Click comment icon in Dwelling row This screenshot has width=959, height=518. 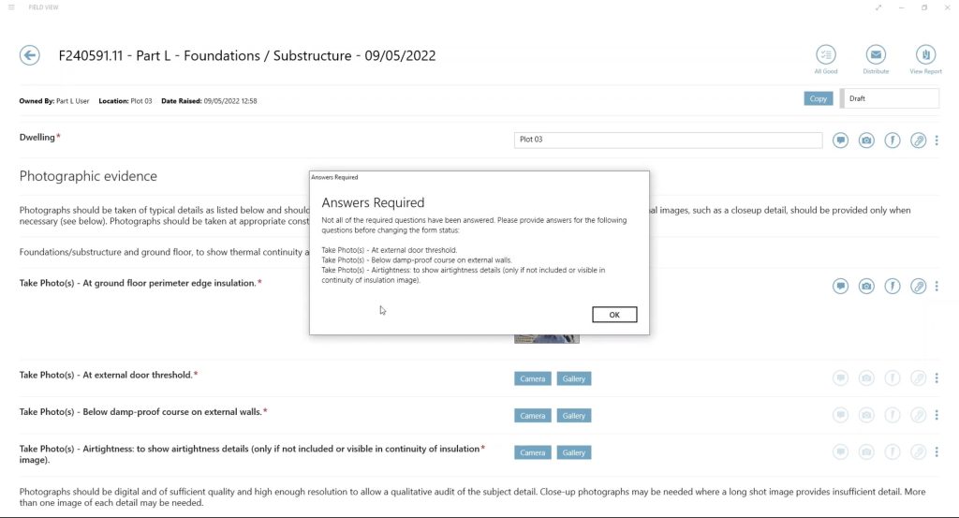click(x=840, y=141)
